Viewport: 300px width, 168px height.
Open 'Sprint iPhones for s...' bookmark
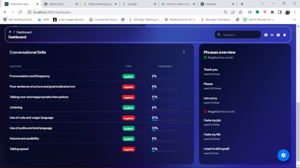pyautogui.click(x=259, y=19)
